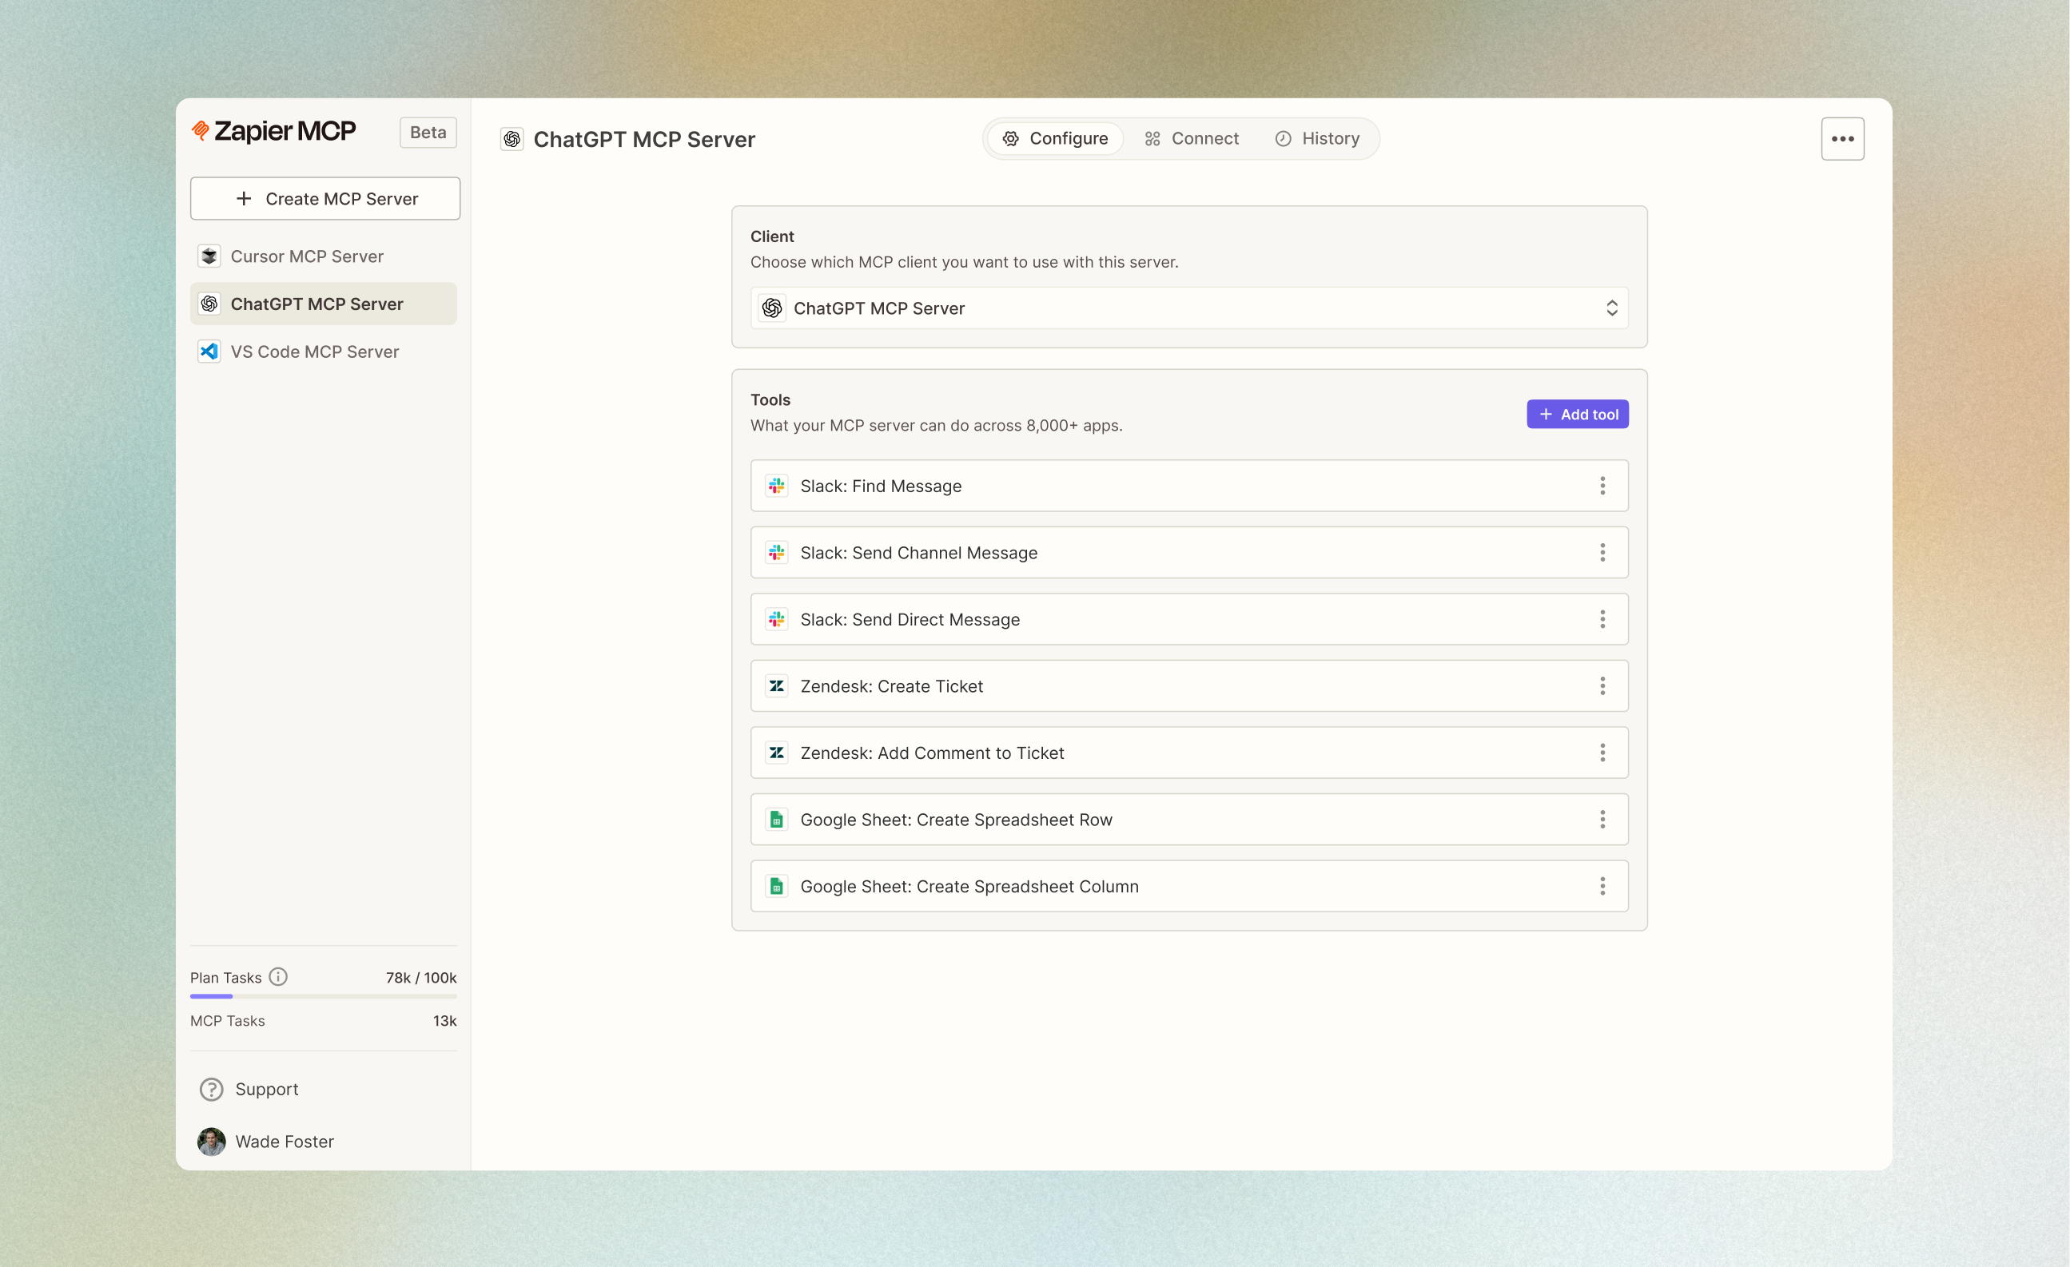The height and width of the screenshot is (1267, 2070).
Task: Click the Support question mark icon
Action: tap(211, 1089)
